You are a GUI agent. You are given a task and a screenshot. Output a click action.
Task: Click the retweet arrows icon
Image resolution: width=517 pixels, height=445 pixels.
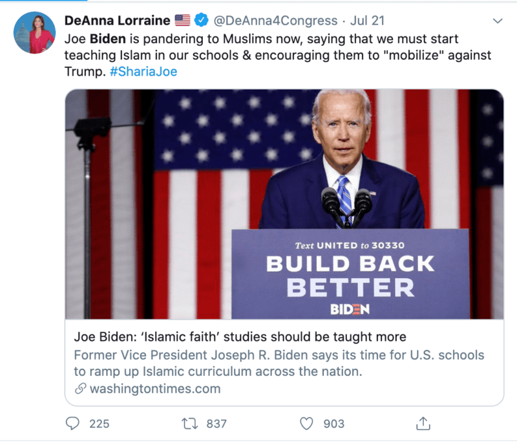191,424
